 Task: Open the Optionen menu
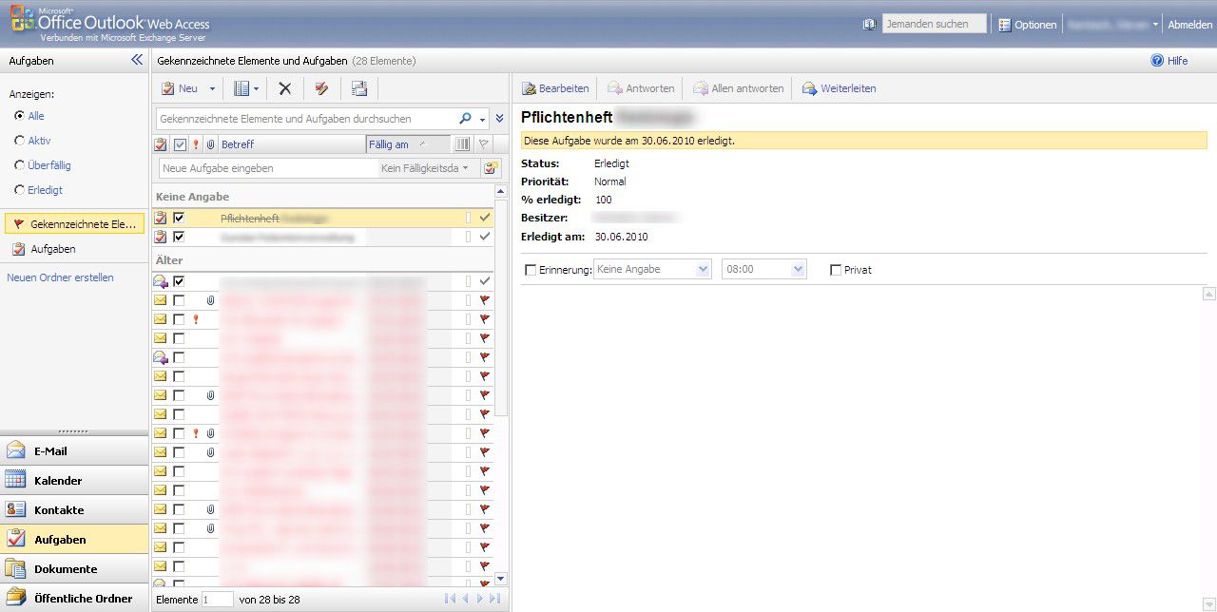[x=1033, y=24]
